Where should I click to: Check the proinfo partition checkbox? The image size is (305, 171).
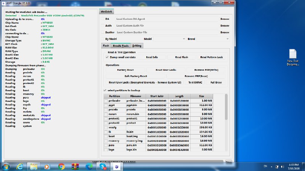tap(106, 110)
